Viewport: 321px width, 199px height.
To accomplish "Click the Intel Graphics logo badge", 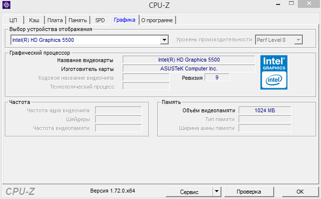I will point(274,72).
